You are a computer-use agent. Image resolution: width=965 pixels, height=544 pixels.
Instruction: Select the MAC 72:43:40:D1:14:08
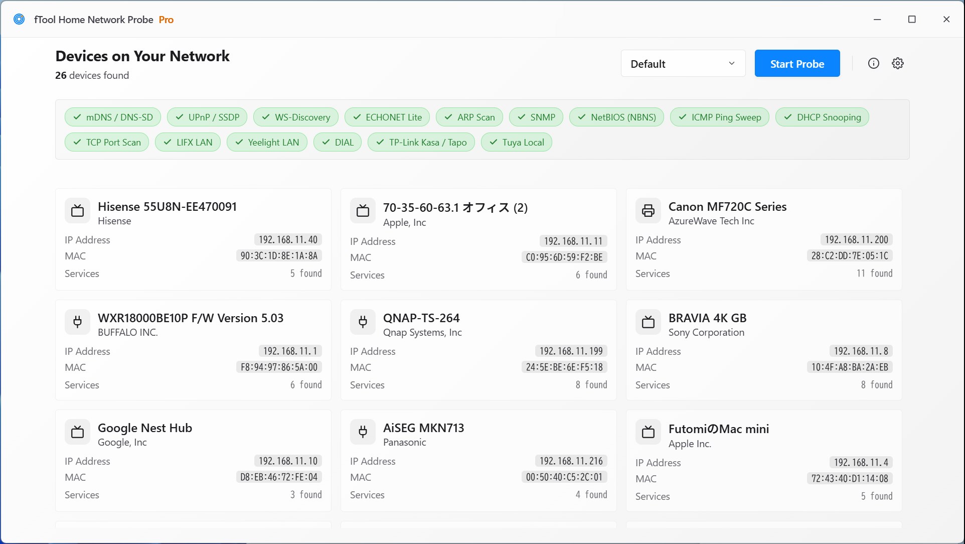pyautogui.click(x=850, y=478)
